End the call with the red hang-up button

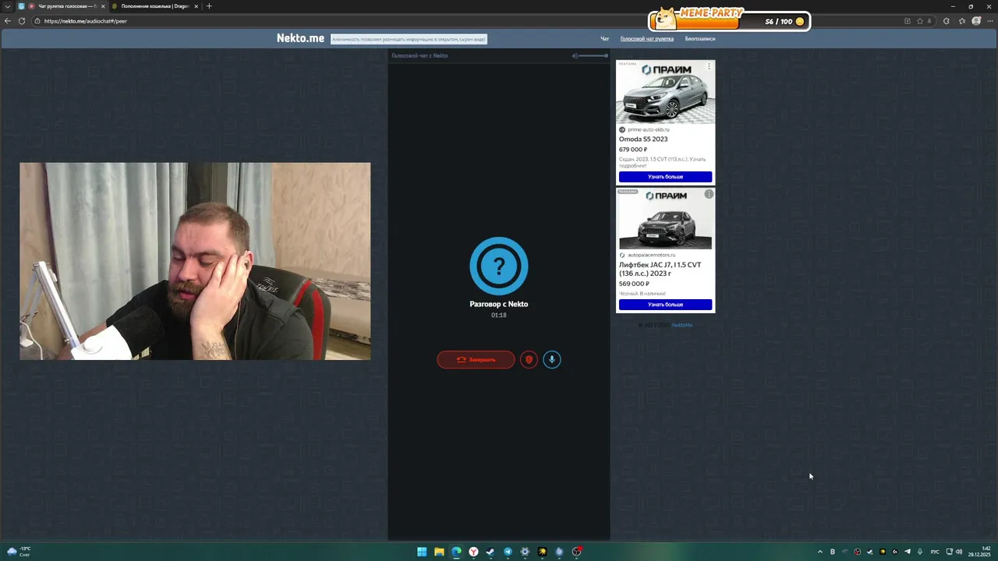[x=476, y=359]
